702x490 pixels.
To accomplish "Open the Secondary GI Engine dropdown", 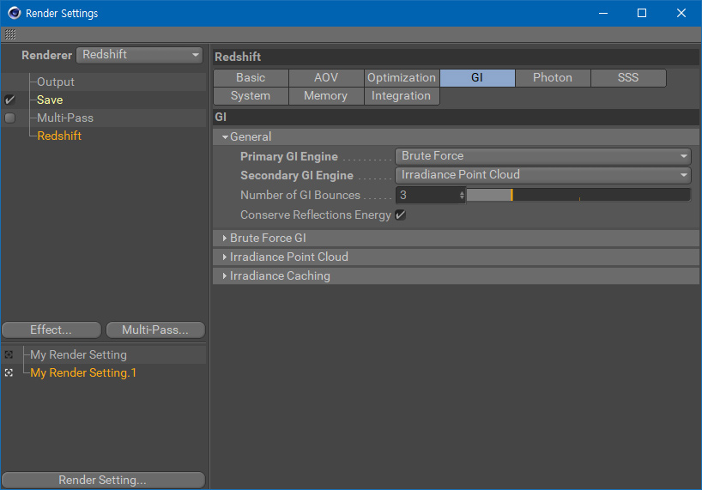I will 543,175.
